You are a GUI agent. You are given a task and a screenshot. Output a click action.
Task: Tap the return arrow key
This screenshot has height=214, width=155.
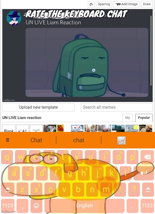(144, 173)
